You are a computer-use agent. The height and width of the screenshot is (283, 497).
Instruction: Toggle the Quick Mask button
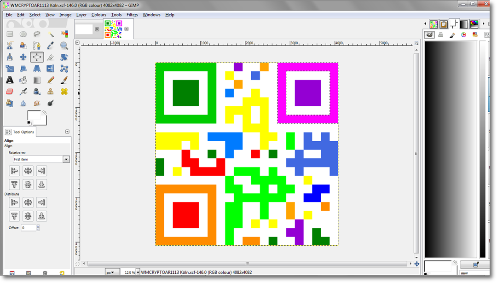[77, 263]
